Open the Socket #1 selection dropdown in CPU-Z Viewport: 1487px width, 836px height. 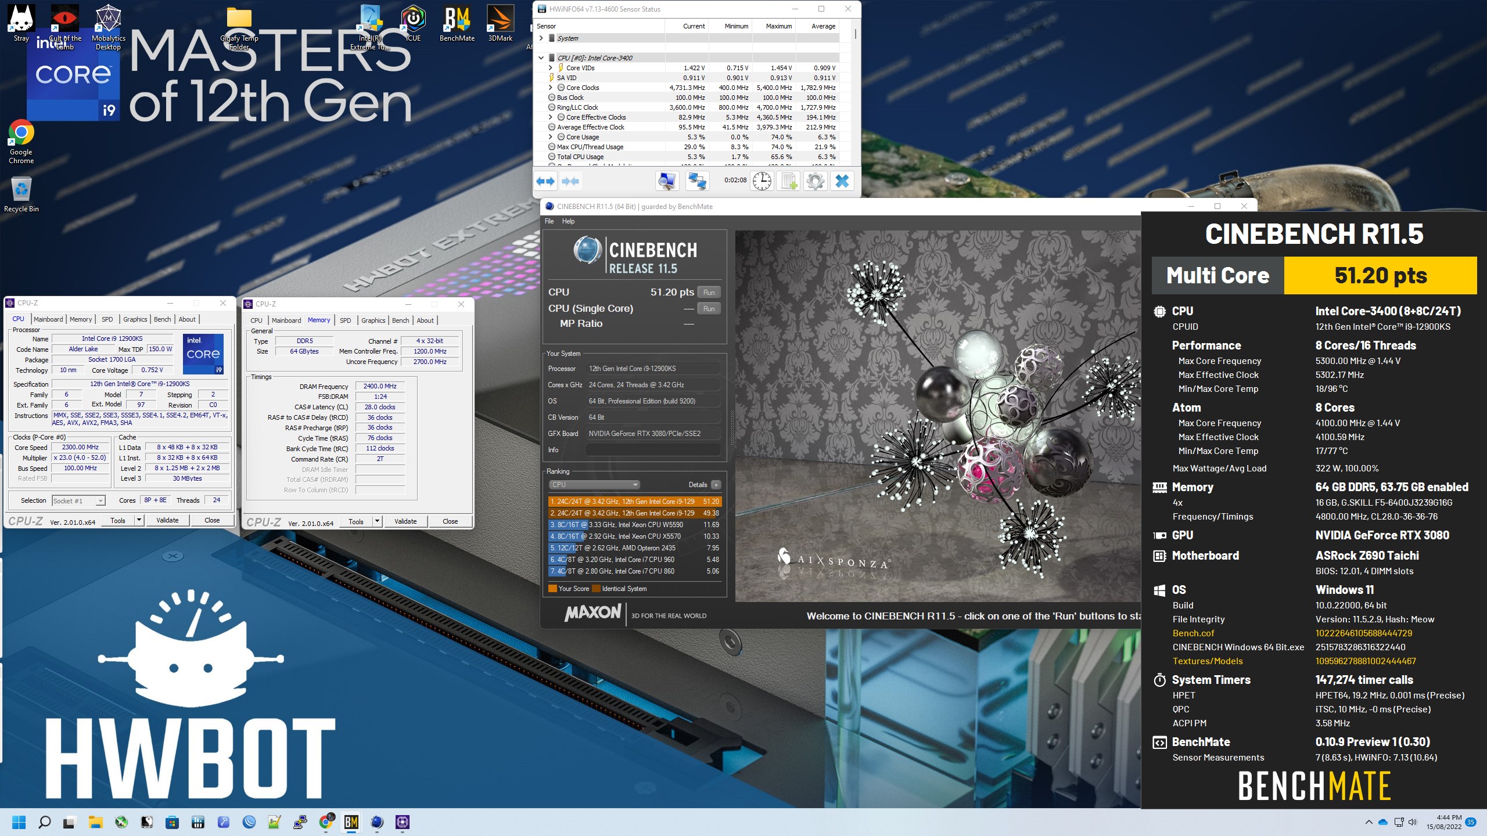pyautogui.click(x=78, y=500)
